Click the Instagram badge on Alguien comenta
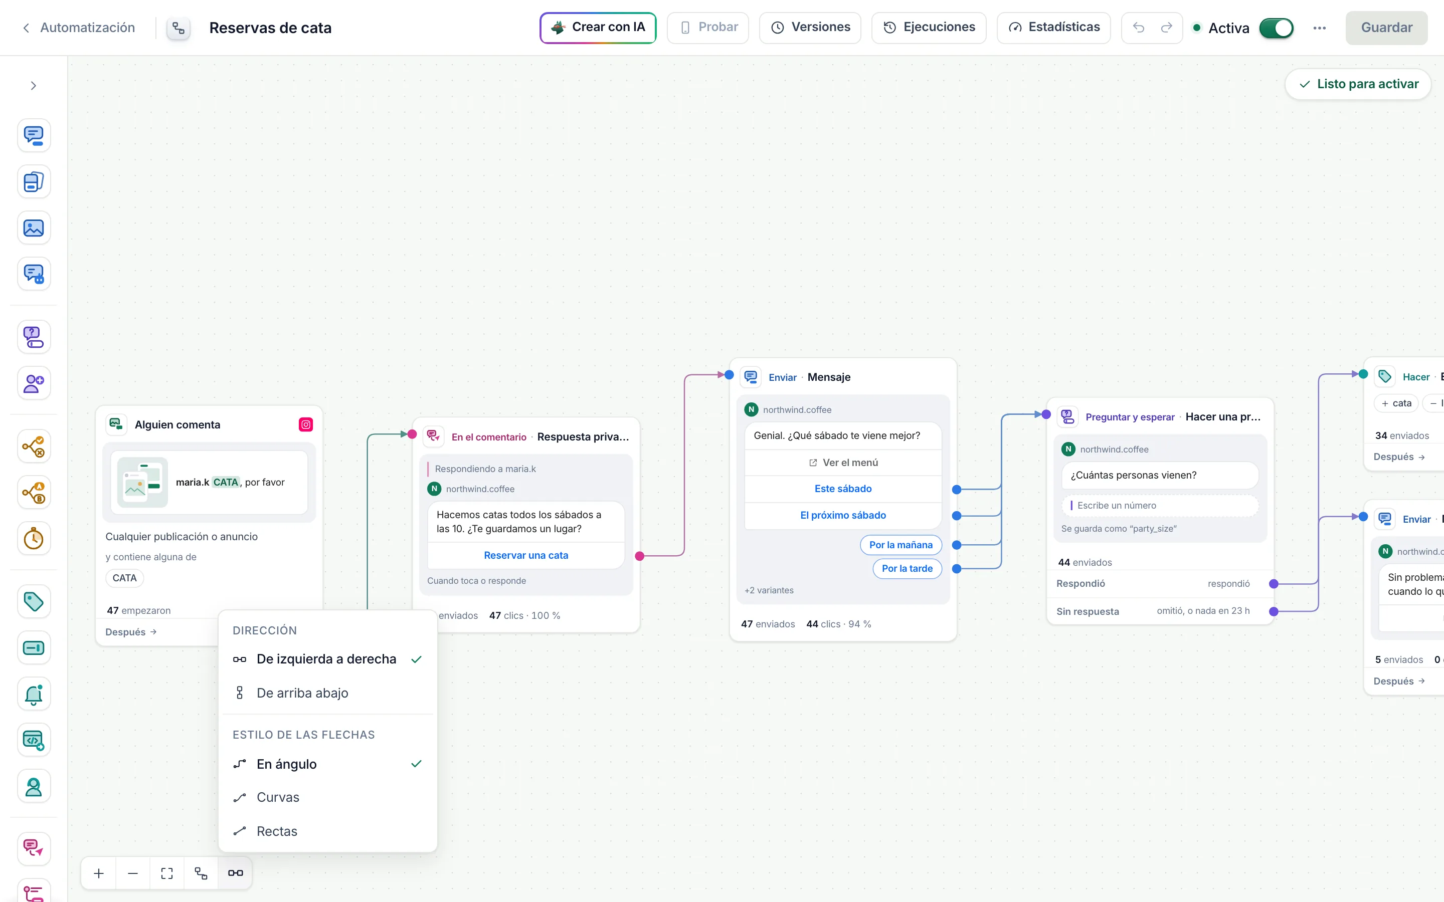Screen dimensions: 1444x902 pyautogui.click(x=306, y=425)
